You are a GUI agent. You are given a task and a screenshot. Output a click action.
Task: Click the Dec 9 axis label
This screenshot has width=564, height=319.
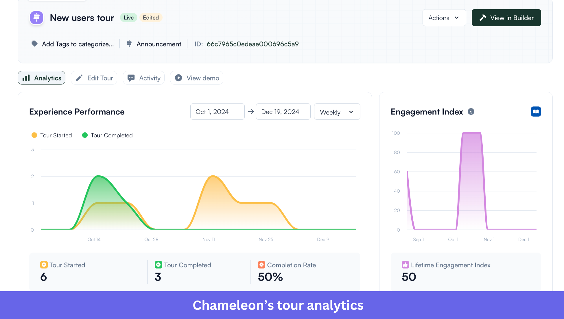[323, 239]
